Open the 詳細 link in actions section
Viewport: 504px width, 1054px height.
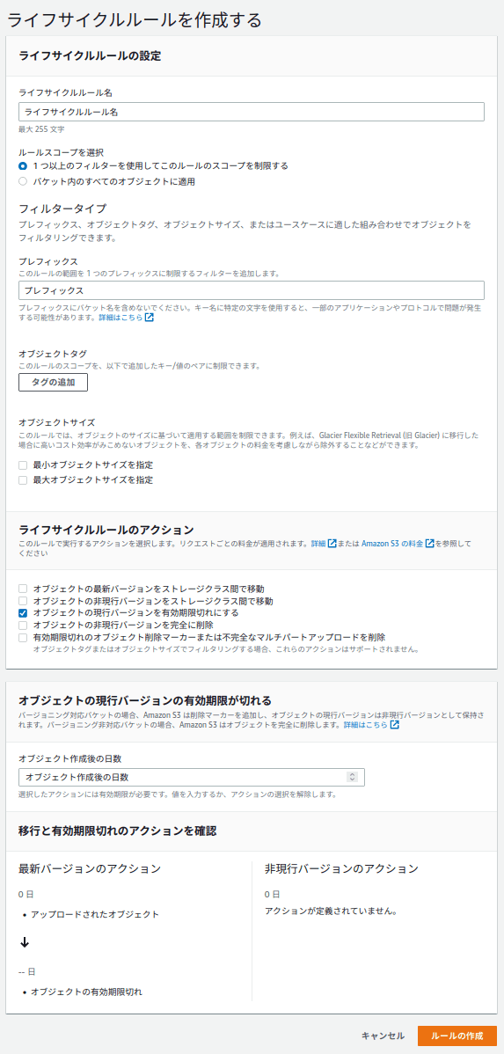(x=323, y=543)
